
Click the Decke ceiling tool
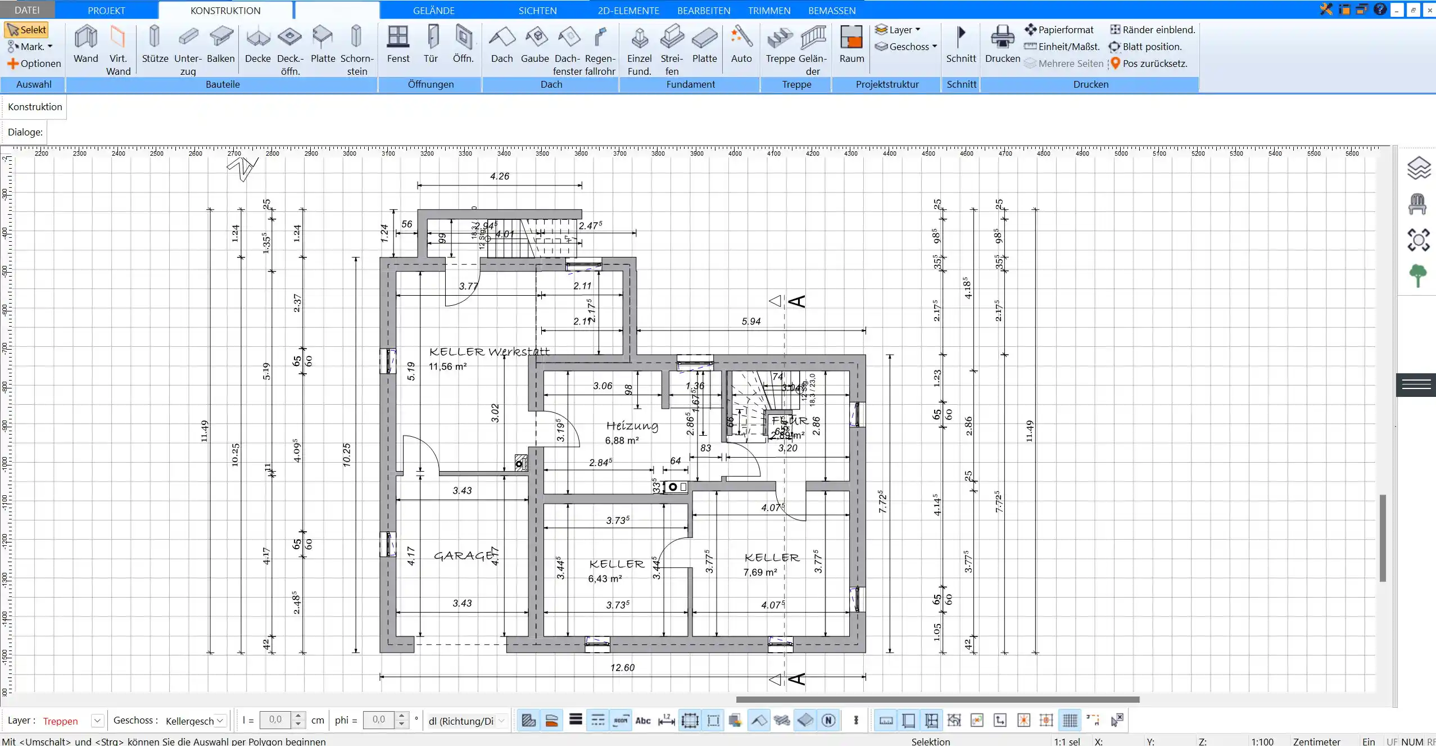258,44
